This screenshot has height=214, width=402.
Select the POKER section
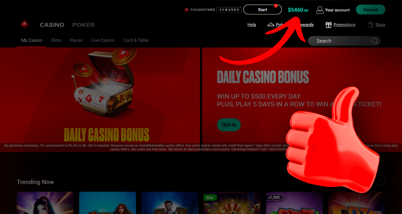pyautogui.click(x=83, y=25)
